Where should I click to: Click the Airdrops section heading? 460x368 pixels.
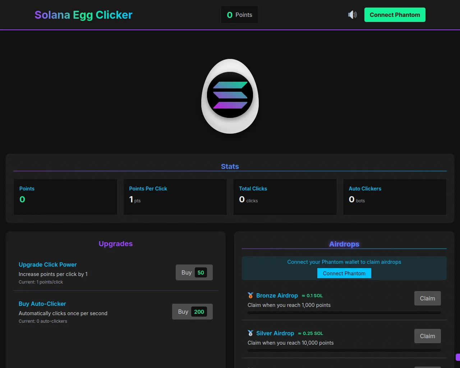(344, 244)
